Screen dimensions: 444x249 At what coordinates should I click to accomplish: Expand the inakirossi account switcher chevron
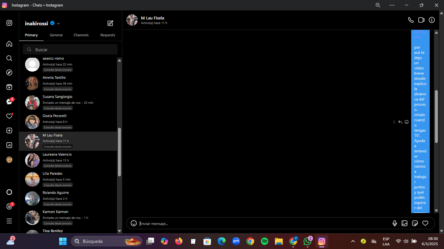click(59, 23)
